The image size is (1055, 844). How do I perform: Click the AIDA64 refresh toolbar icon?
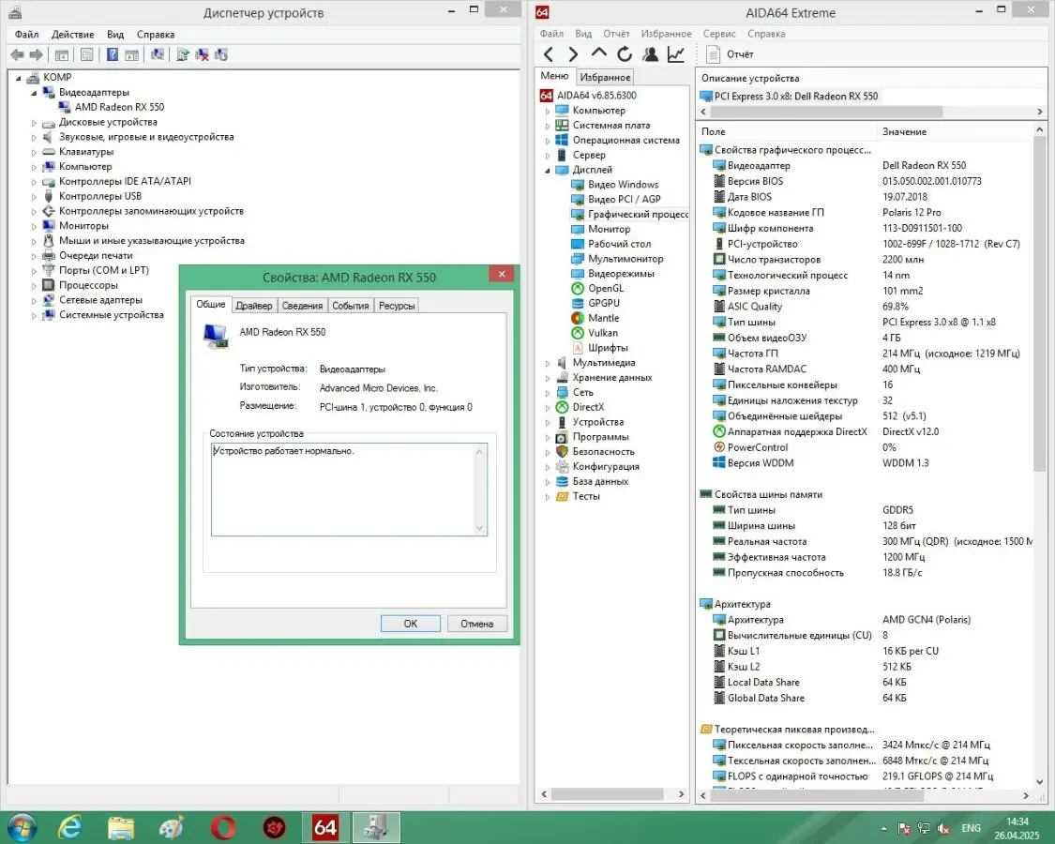(x=625, y=54)
